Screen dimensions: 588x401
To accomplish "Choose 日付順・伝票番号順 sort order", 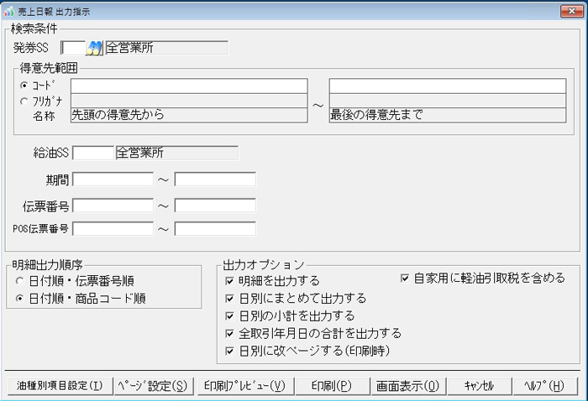I will point(20,283).
